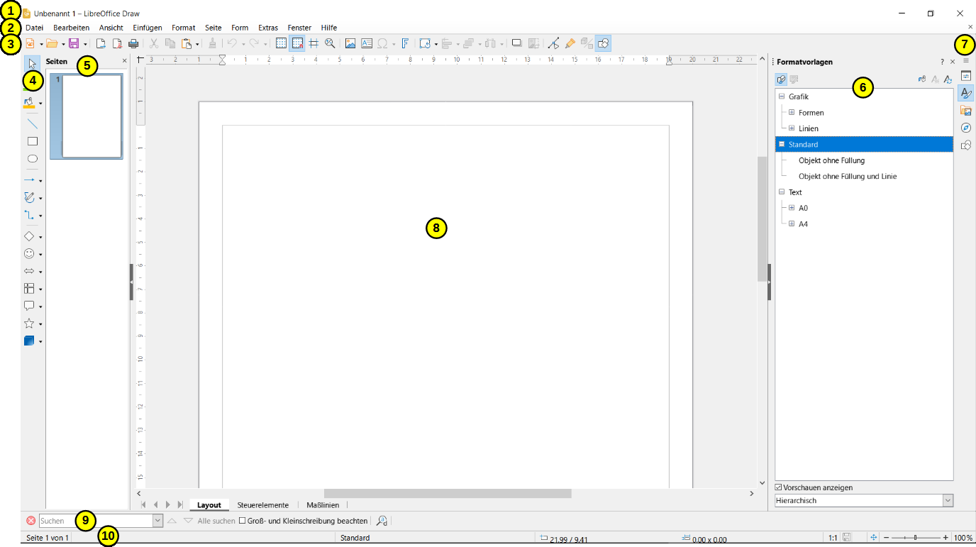Select the Curves and Polygons tool
976x547 pixels.
(x=29, y=197)
